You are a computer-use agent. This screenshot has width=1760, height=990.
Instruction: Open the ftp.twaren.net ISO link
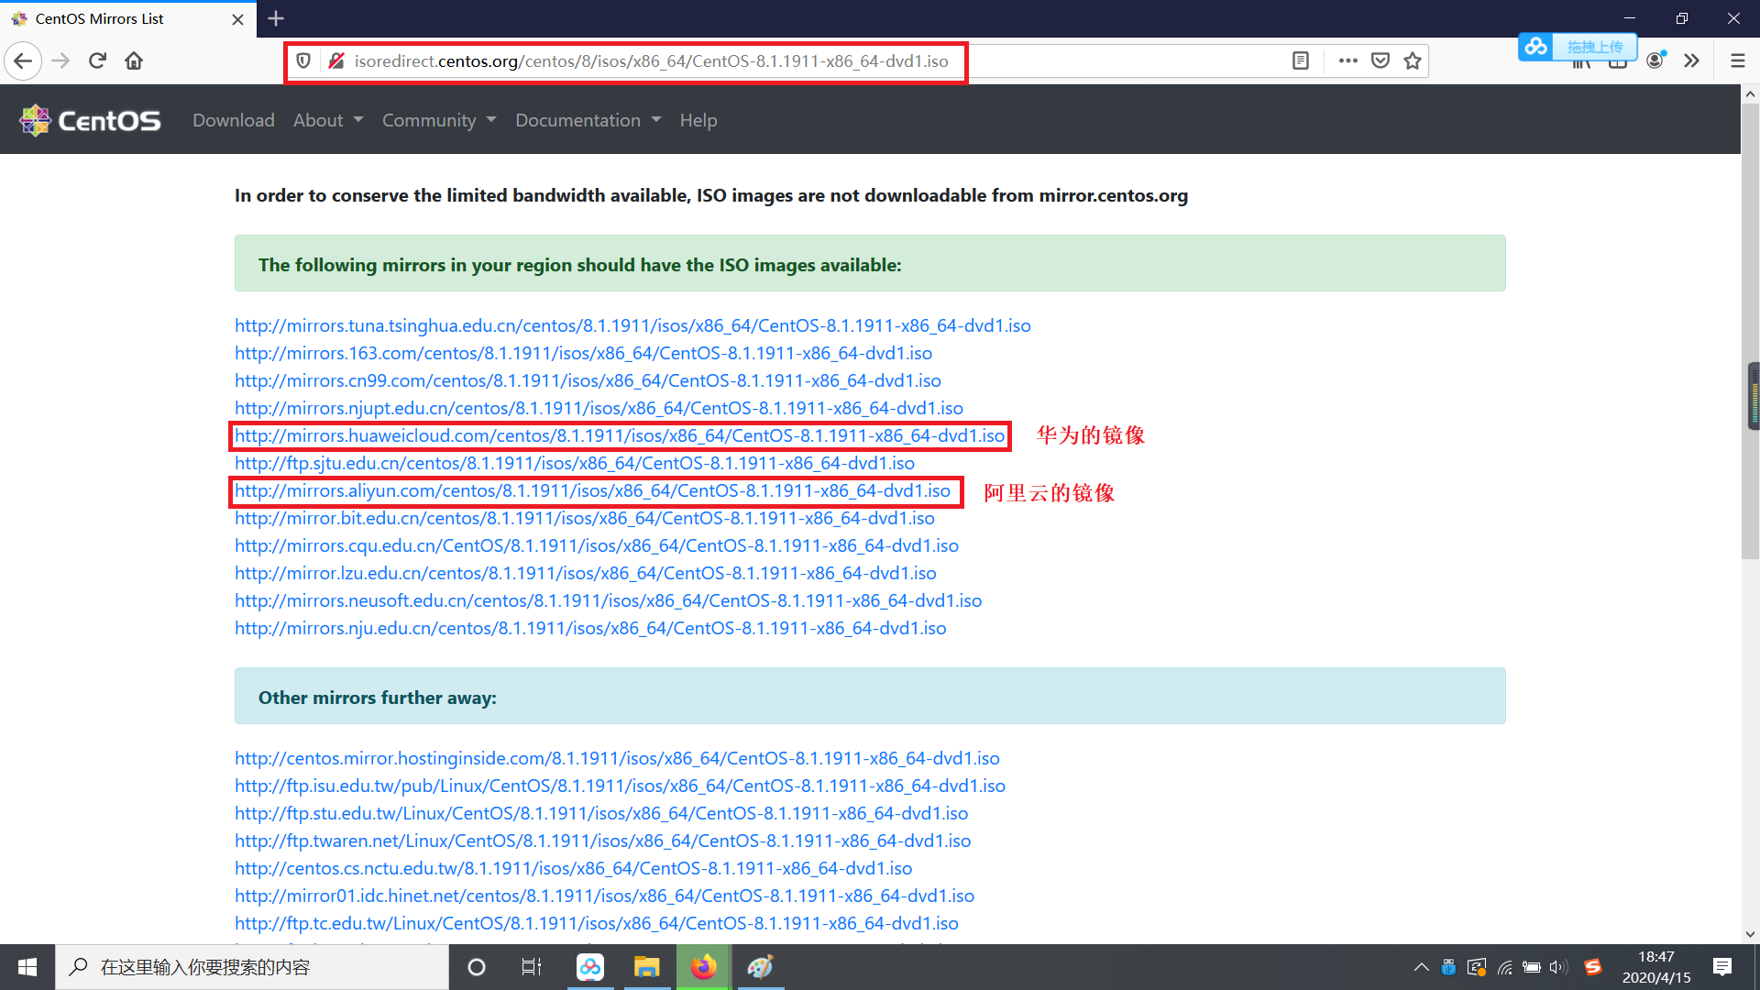(x=602, y=841)
